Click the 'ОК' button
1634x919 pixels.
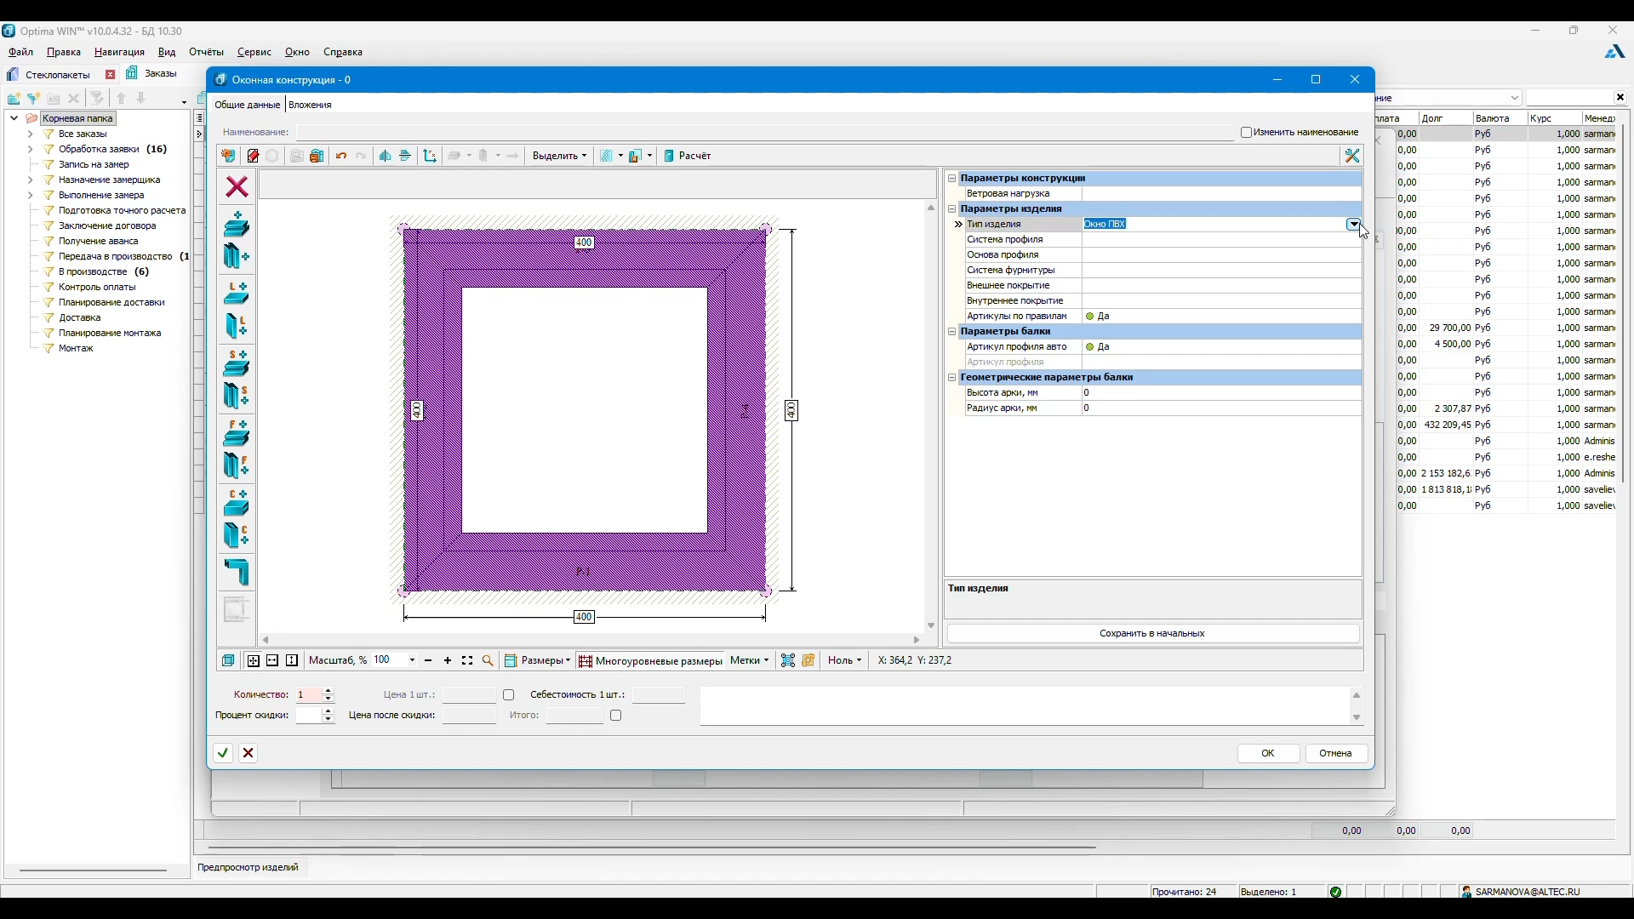1268,754
